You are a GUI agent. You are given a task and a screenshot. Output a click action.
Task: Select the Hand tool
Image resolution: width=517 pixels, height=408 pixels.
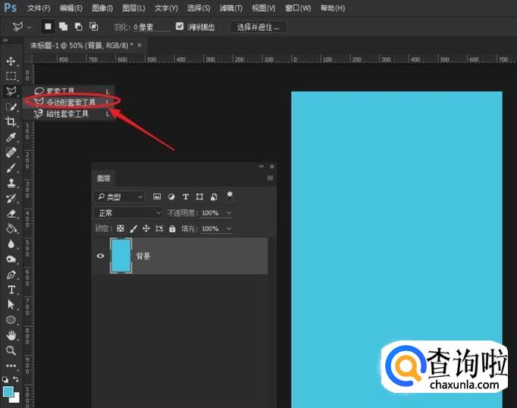(11, 335)
